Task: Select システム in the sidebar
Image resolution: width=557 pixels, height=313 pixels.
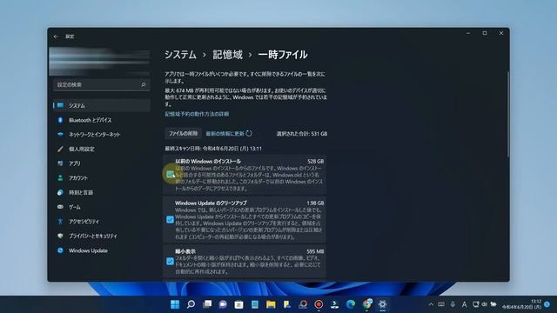Action: click(x=101, y=105)
